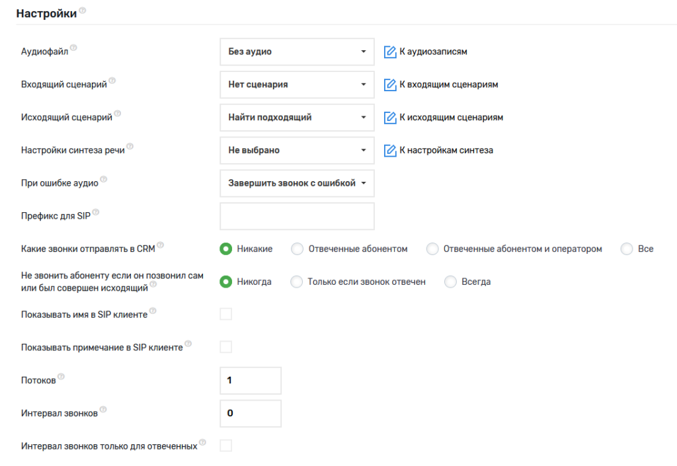Enable Показывать имя в SIP клиенте checkbox

(x=226, y=314)
